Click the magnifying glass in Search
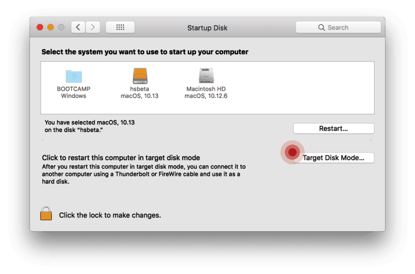 321,27
